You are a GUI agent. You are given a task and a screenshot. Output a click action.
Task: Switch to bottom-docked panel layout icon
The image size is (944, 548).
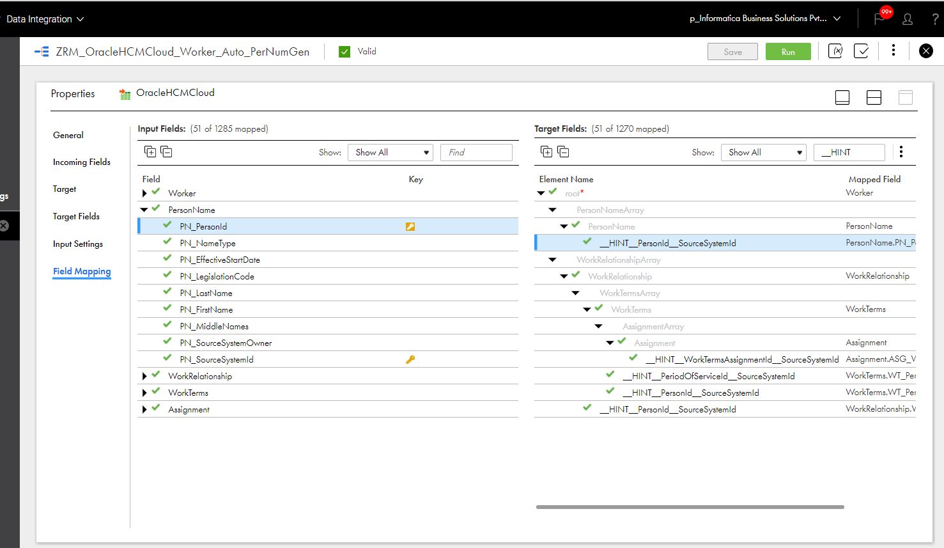pyautogui.click(x=842, y=97)
